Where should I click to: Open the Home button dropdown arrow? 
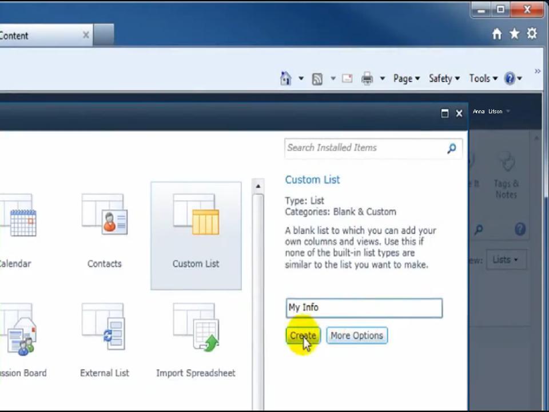300,78
